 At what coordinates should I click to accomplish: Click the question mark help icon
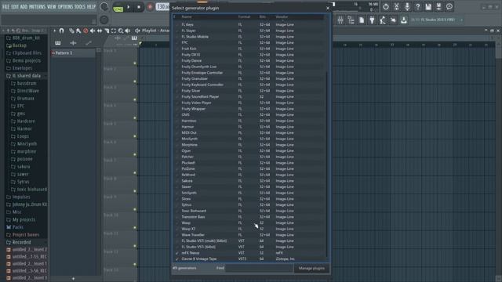click(x=417, y=7)
